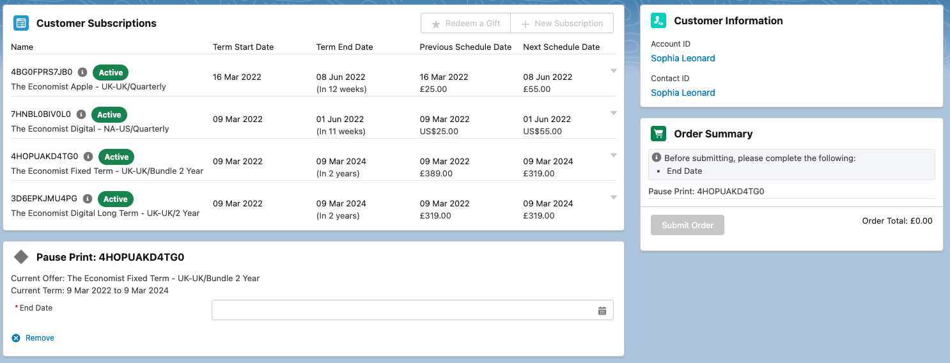Click the New Subscription button
The image size is (950, 363).
tap(562, 23)
